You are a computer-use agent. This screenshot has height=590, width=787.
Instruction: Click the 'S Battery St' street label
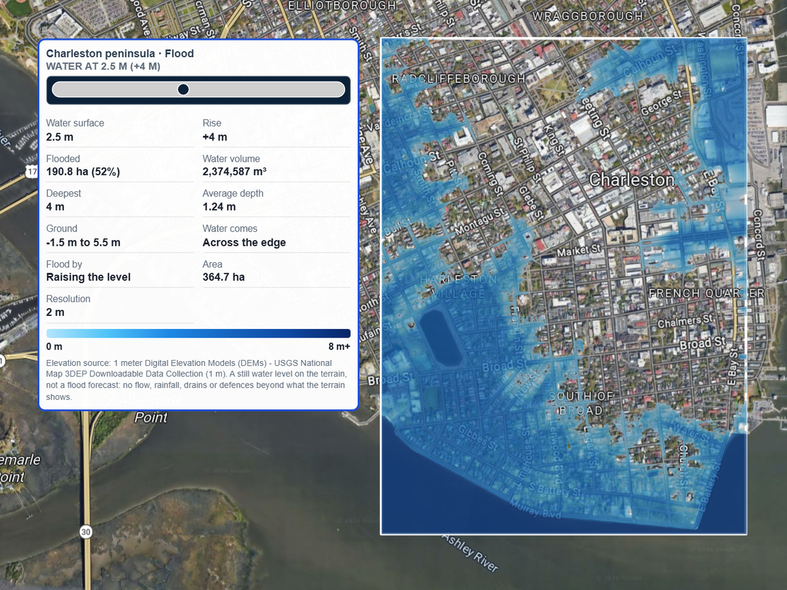(x=554, y=488)
